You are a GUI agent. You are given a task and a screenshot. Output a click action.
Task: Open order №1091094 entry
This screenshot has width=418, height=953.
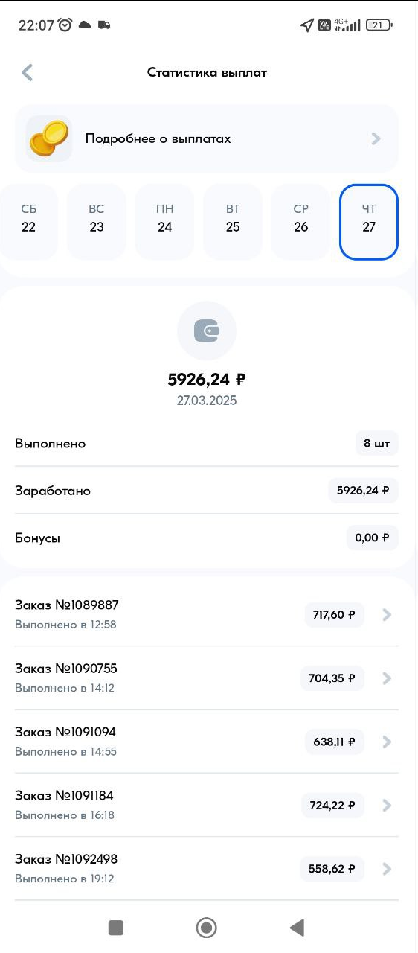207,742
